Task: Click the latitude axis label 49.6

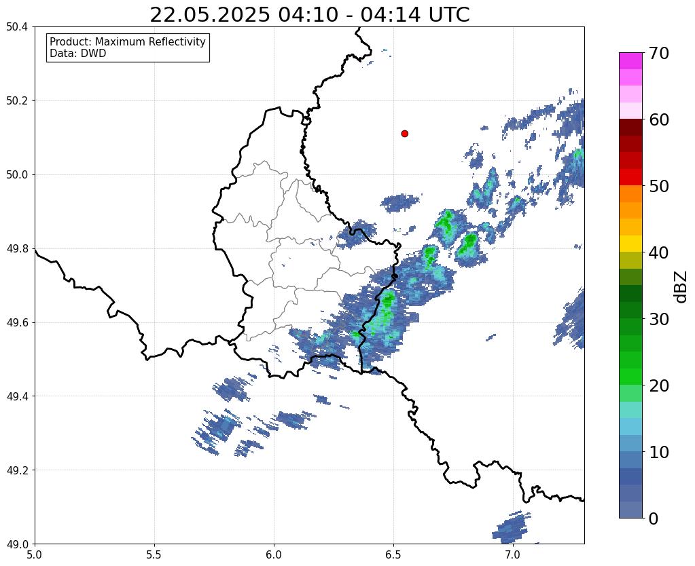Action: (x=17, y=323)
